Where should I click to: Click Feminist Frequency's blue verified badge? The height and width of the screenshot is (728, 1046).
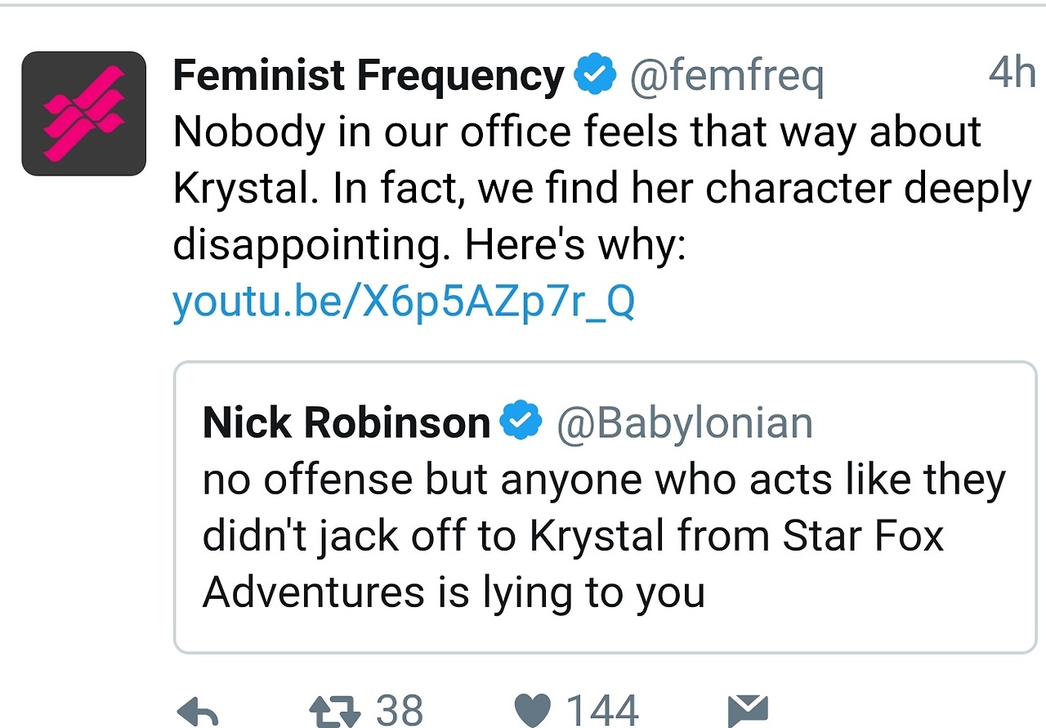pyautogui.click(x=595, y=76)
